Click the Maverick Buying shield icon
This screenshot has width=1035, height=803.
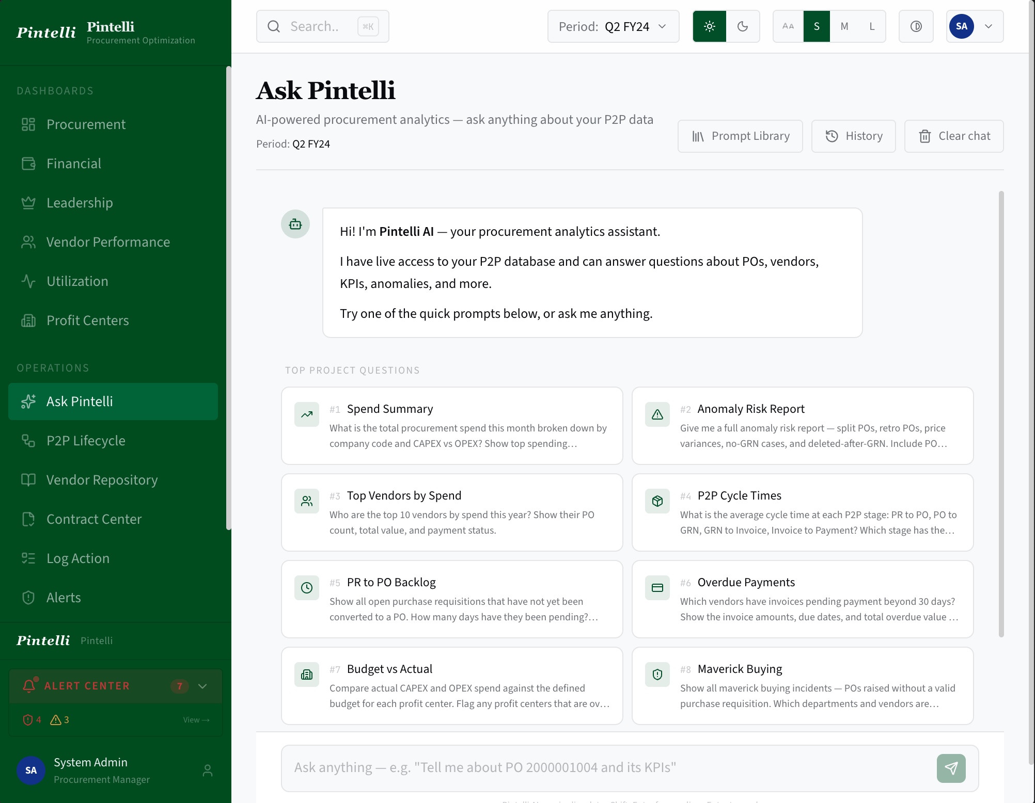tap(657, 674)
